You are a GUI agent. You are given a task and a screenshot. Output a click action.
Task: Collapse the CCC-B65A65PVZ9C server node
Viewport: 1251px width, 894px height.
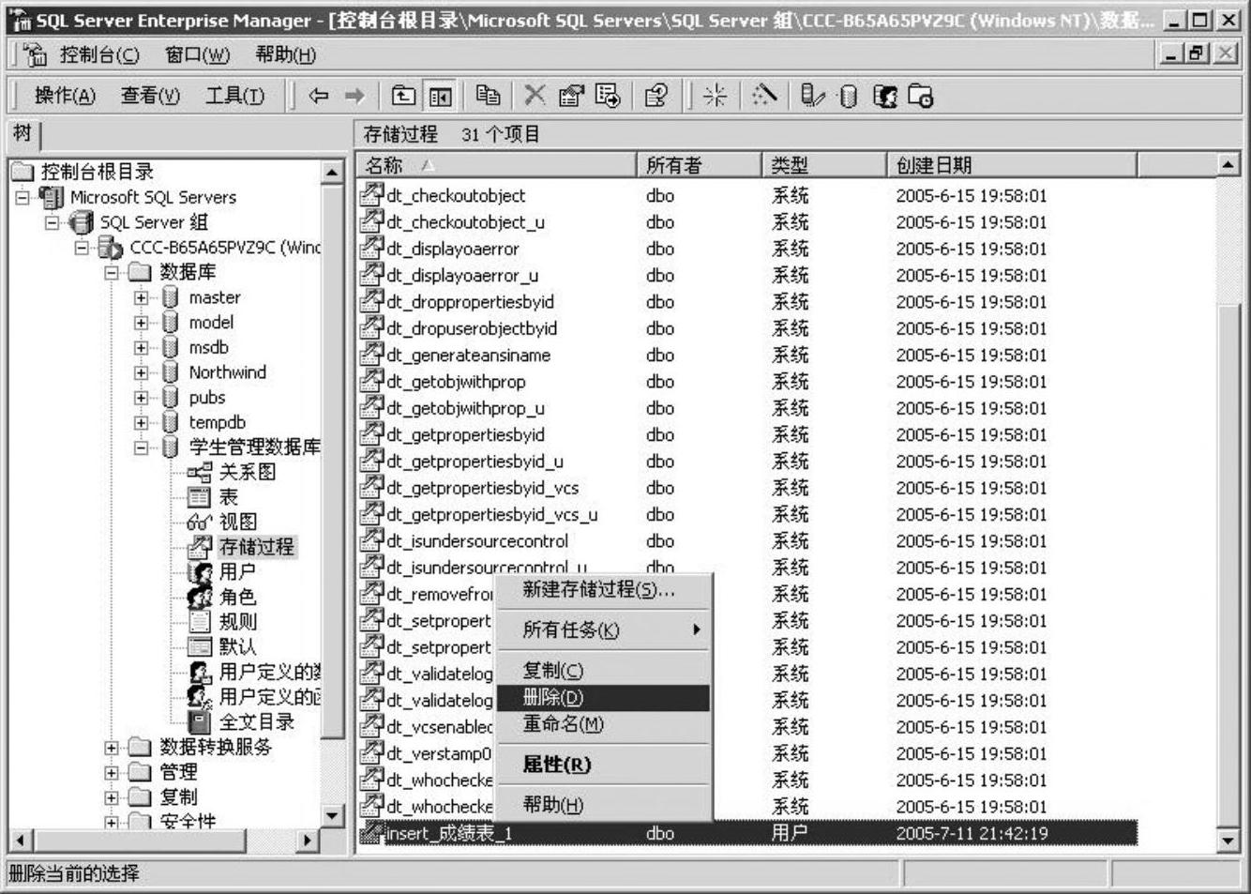(x=83, y=248)
